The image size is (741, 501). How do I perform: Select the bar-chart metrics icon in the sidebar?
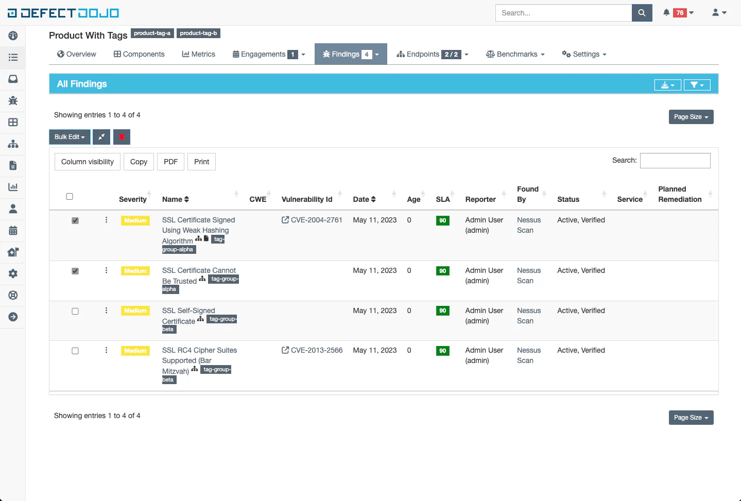12,187
